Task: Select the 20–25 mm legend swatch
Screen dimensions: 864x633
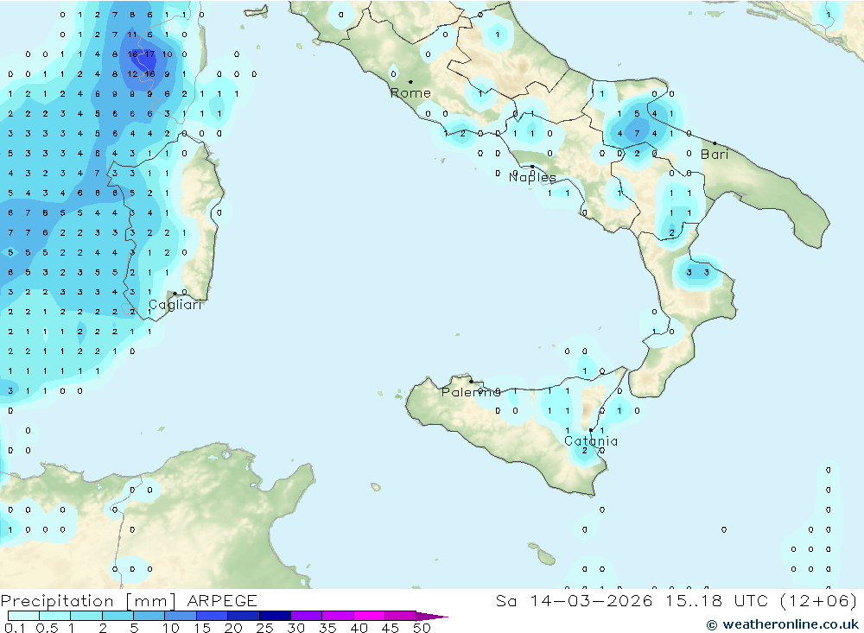Action: 244,616
